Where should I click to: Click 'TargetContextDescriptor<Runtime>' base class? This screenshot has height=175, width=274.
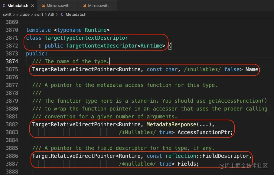(116, 46)
